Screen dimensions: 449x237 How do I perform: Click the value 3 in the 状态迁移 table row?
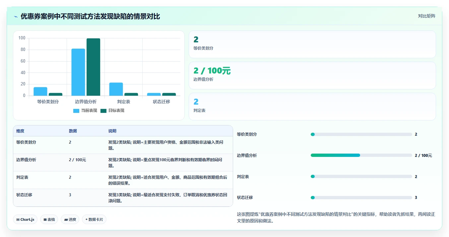pos(70,195)
